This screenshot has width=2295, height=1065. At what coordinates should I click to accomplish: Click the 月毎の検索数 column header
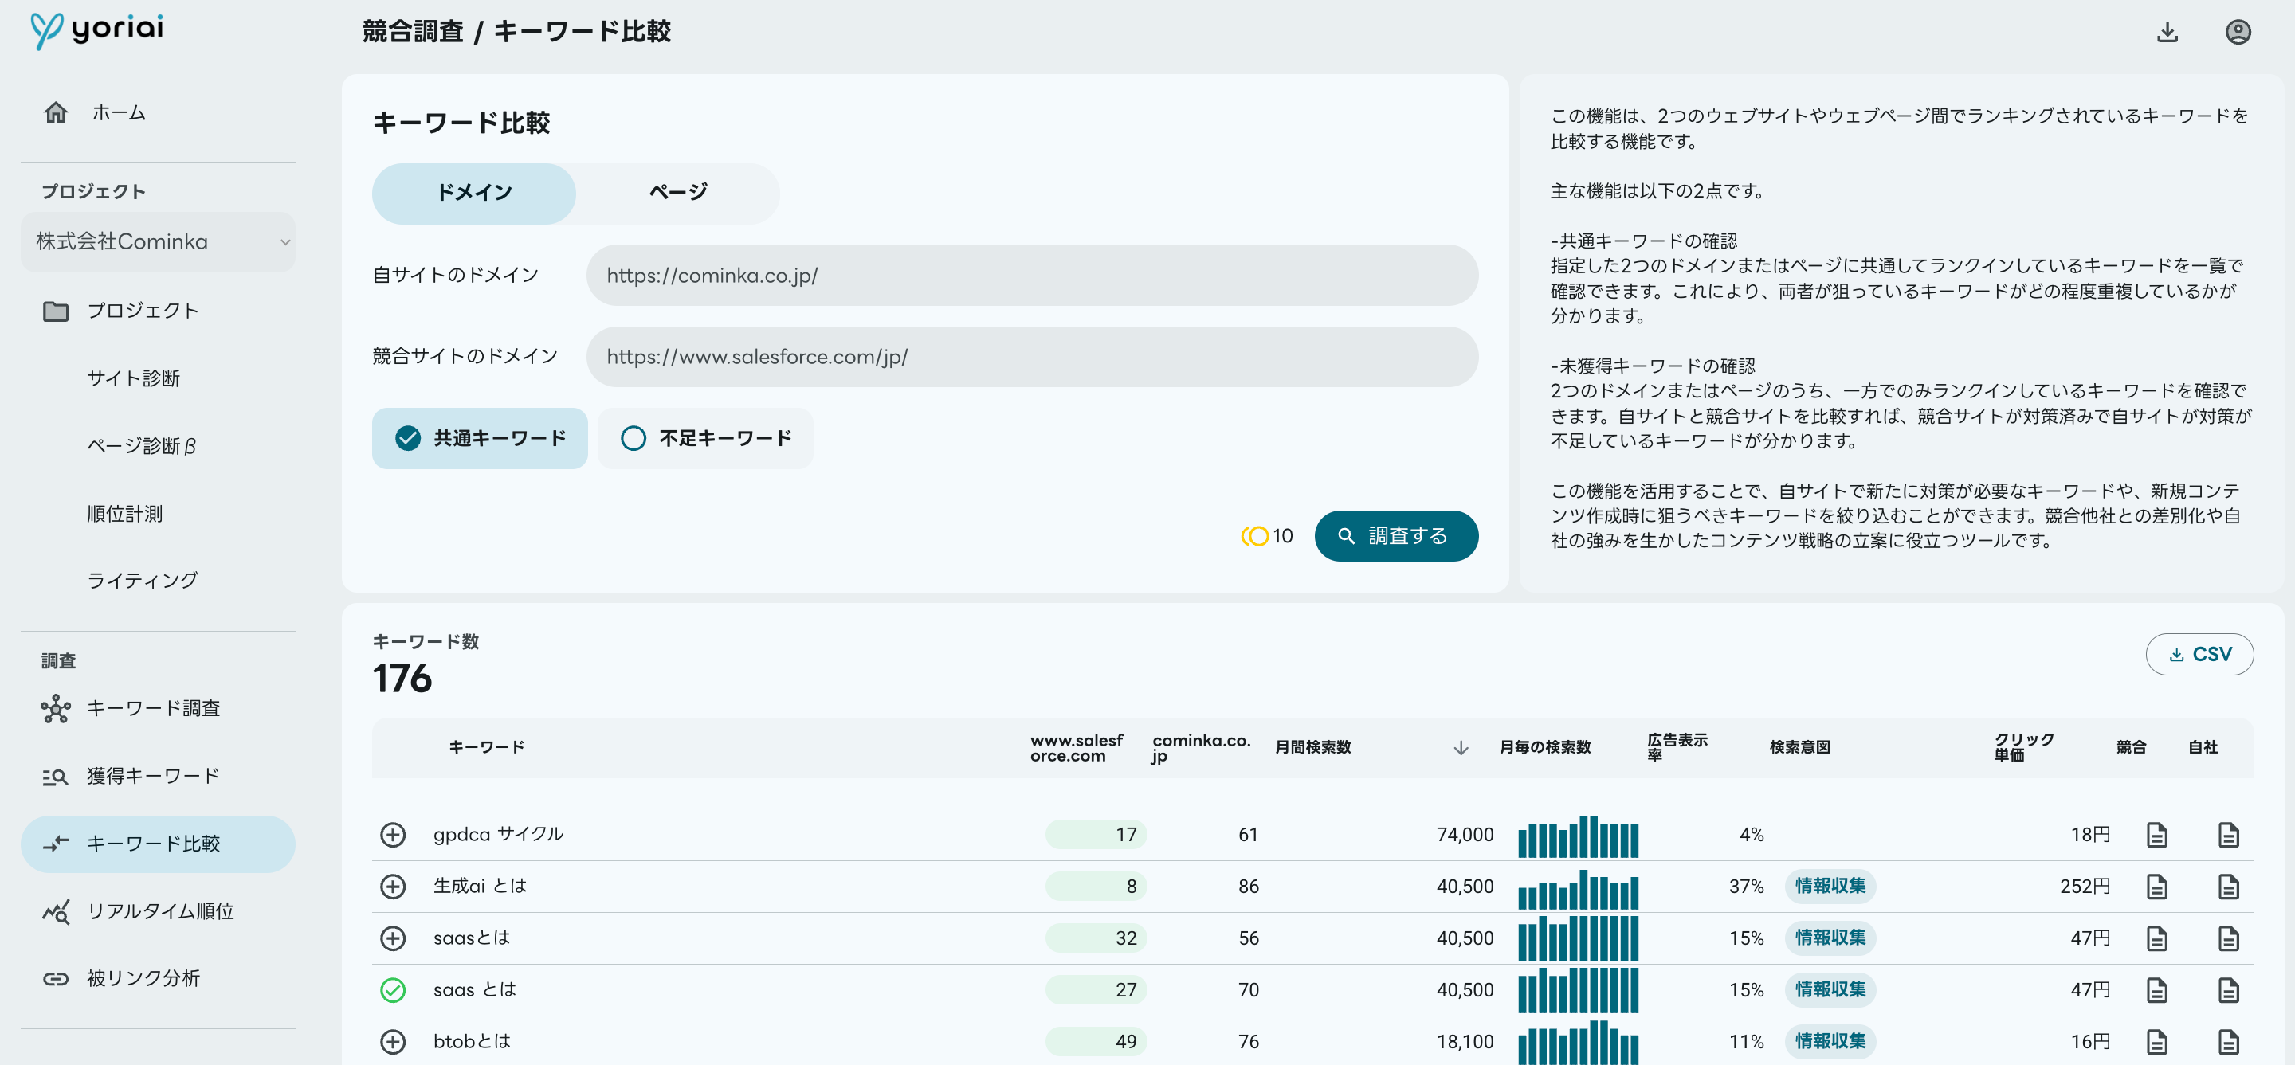1545,747
